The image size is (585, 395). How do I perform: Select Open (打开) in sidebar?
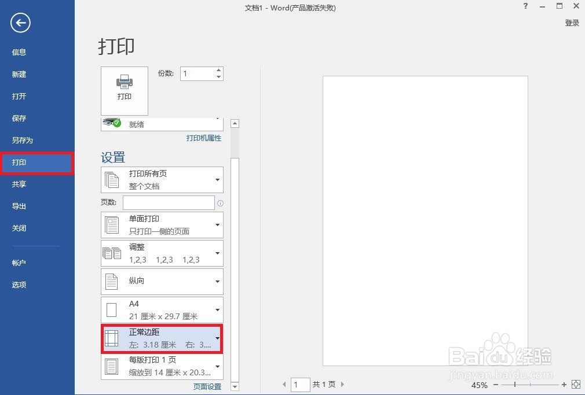[x=19, y=96]
